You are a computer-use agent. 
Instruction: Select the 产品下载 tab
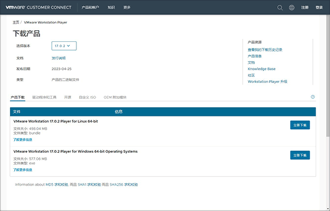pyautogui.click(x=18, y=97)
